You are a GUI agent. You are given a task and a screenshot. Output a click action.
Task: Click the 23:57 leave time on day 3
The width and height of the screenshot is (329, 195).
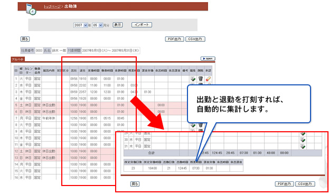coord(83,92)
